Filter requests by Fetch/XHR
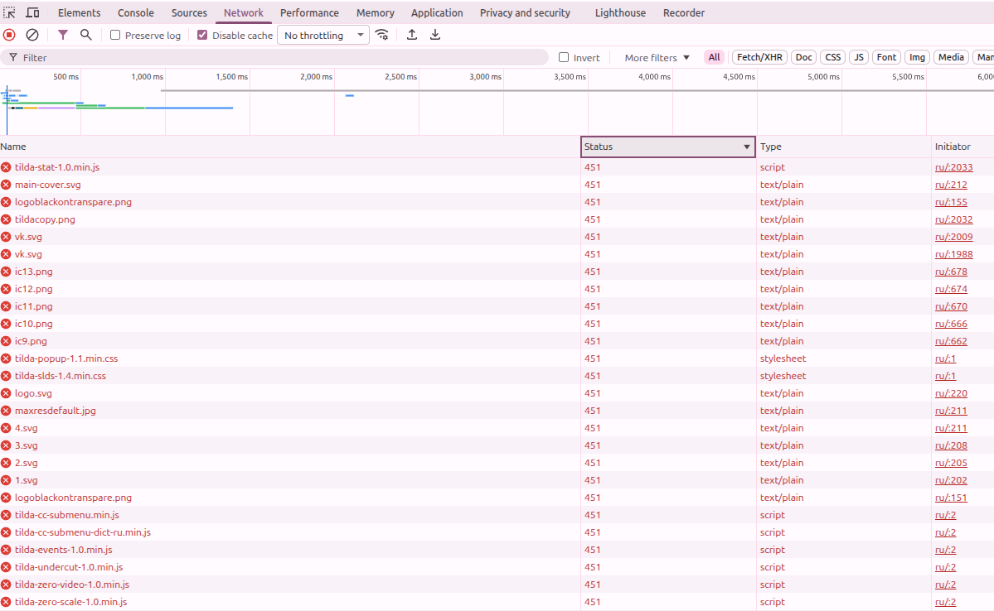994x611 pixels. tap(759, 57)
